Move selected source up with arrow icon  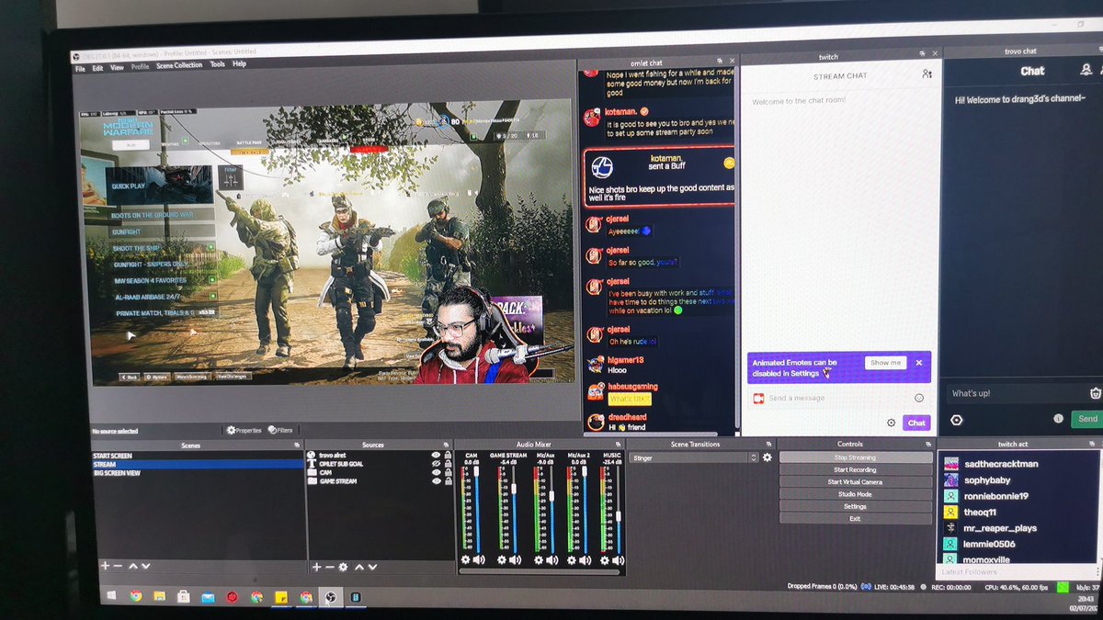[358, 565]
